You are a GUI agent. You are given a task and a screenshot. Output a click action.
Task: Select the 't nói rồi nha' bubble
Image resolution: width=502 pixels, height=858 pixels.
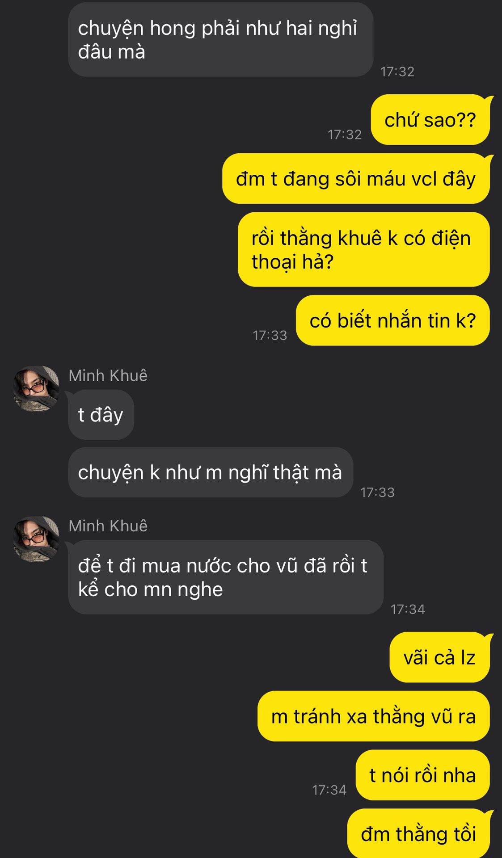(423, 775)
